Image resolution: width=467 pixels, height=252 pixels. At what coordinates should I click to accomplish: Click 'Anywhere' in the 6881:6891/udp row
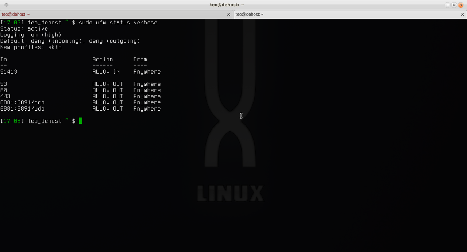pos(147,109)
